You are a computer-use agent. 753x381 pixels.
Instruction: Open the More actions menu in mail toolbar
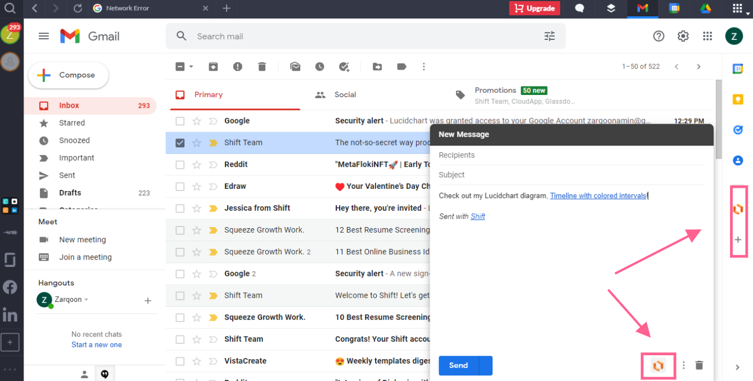click(x=424, y=66)
